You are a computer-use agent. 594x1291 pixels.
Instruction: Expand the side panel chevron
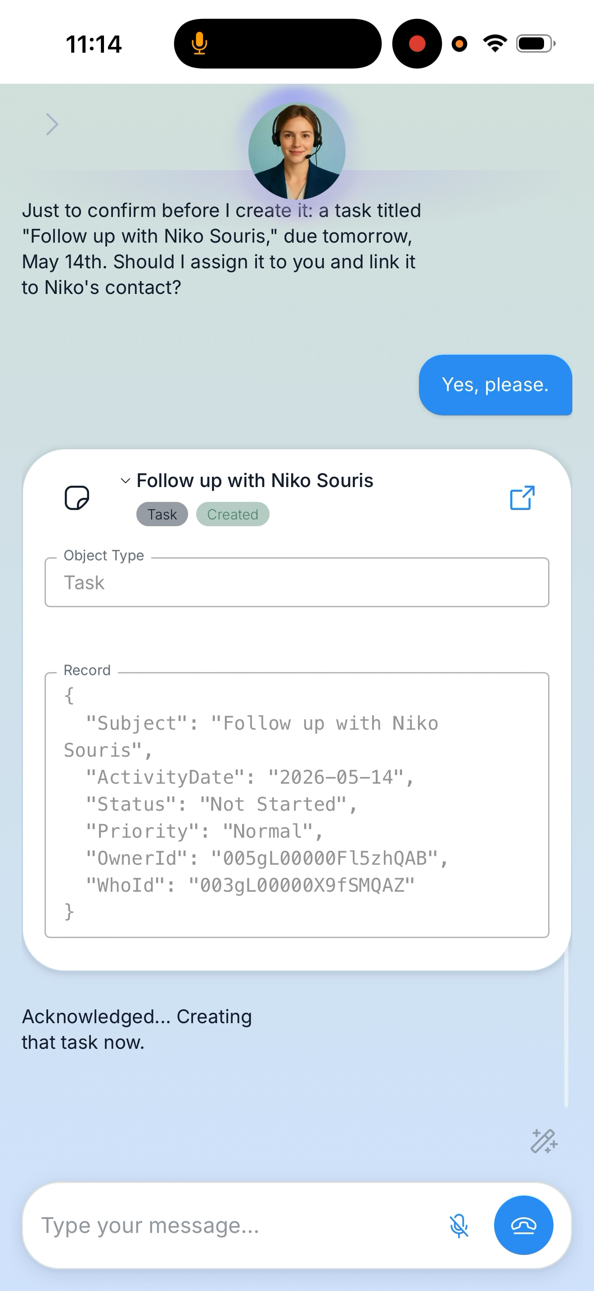point(52,124)
